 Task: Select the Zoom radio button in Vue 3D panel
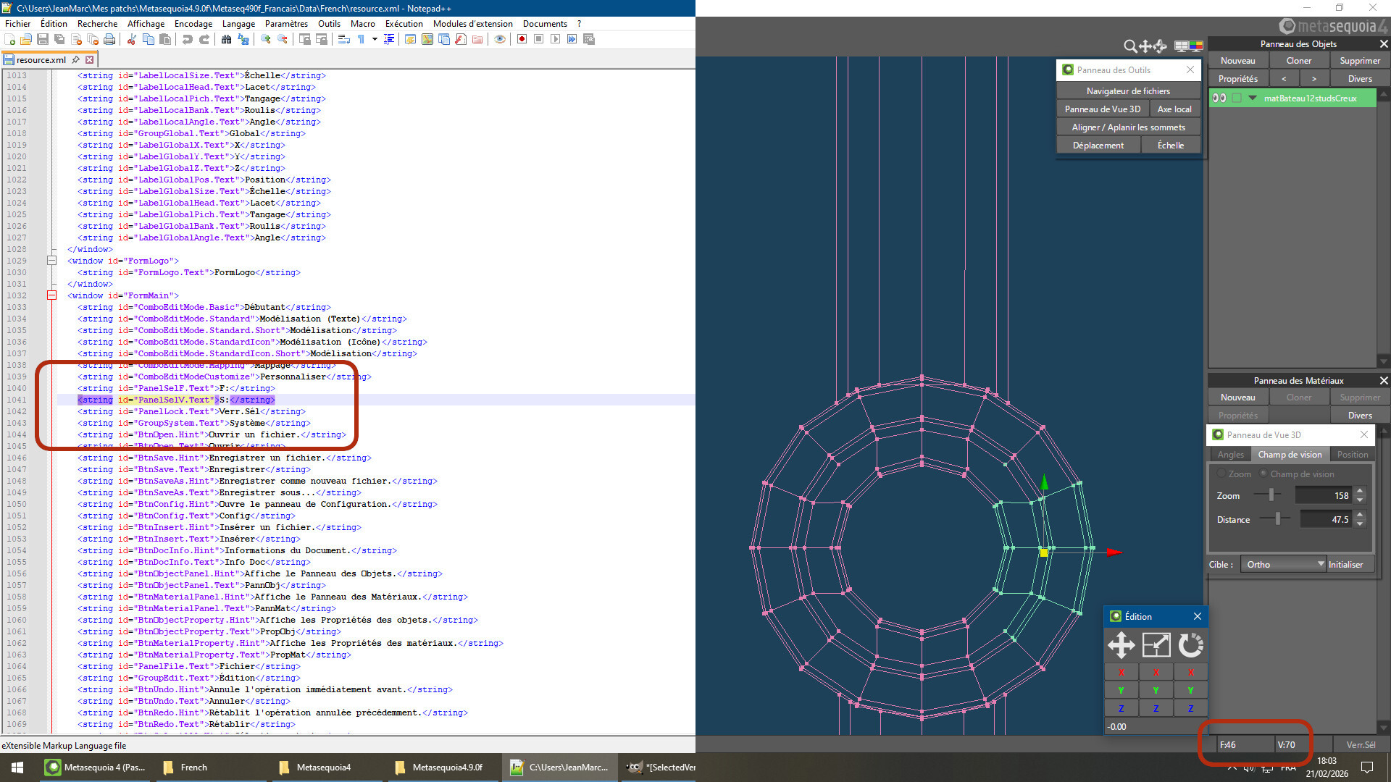(1222, 474)
